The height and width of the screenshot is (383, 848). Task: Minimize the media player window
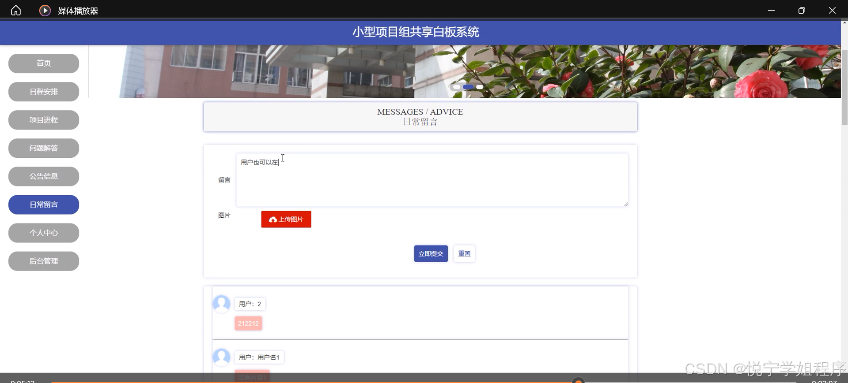(771, 10)
